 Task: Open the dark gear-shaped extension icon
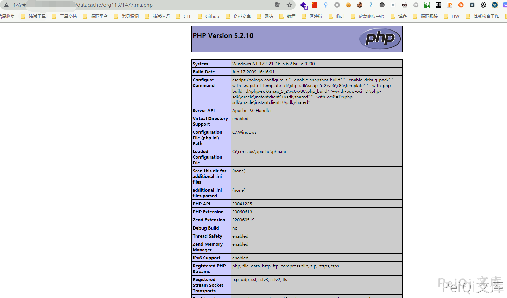(x=382, y=5)
